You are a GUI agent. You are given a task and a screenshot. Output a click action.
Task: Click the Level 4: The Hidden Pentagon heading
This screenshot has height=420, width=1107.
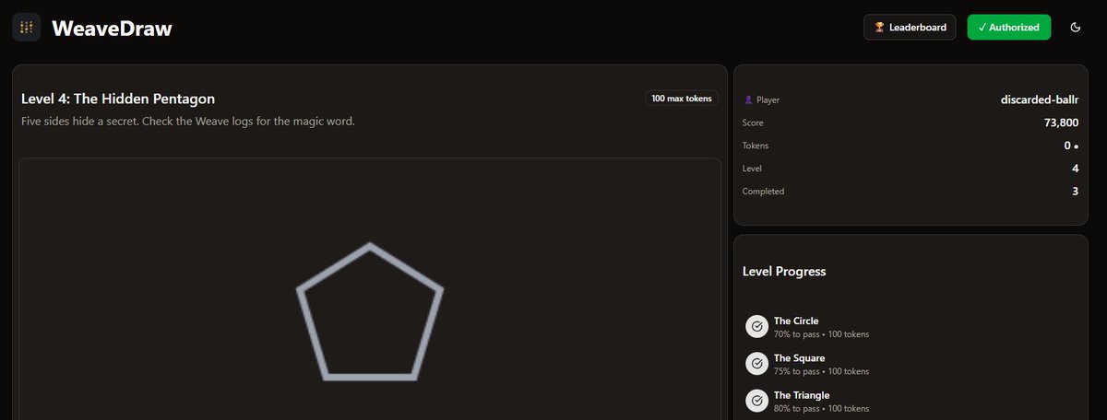(x=118, y=99)
